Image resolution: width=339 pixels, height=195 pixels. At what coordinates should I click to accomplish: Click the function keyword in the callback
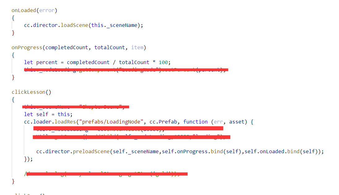tap(195, 122)
